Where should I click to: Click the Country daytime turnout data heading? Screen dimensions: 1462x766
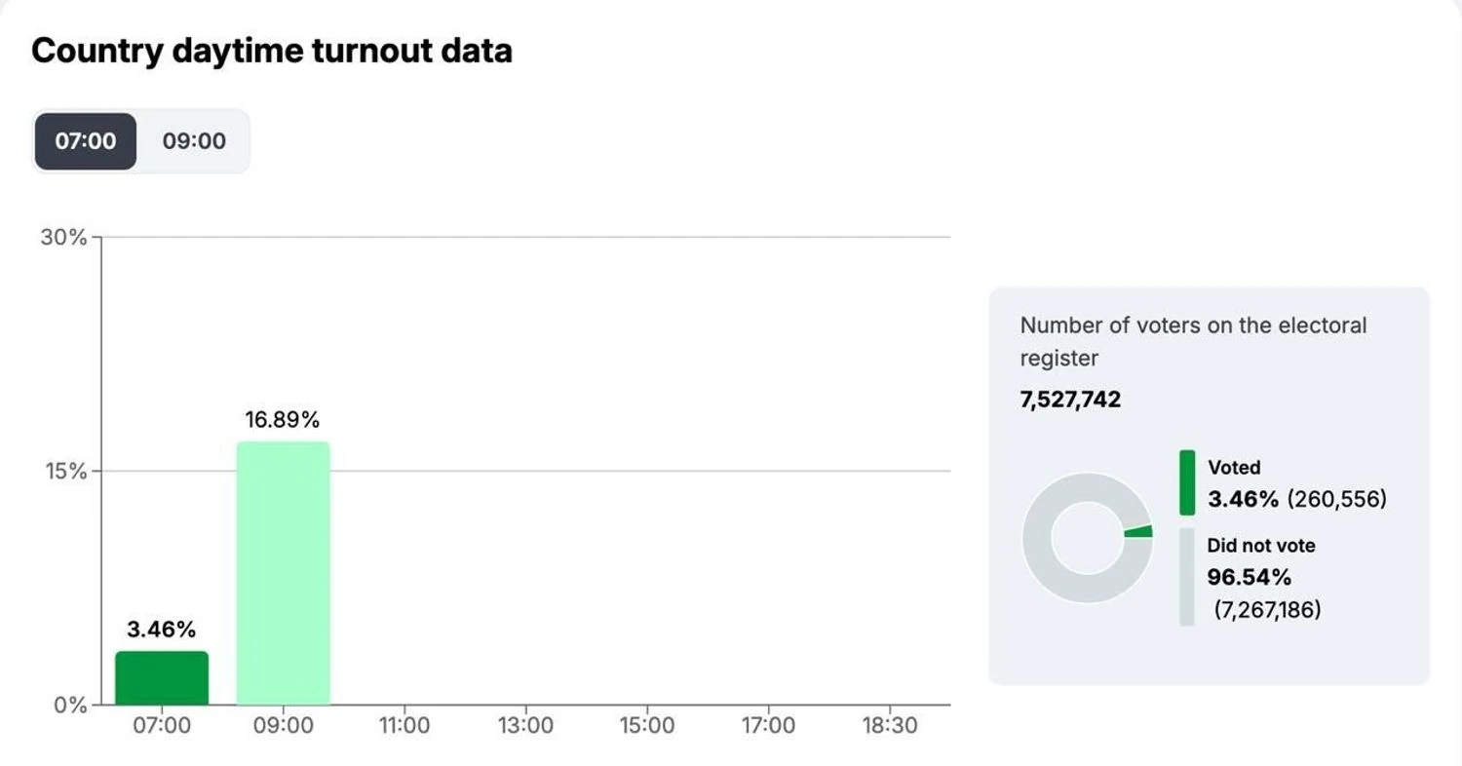coord(272,51)
